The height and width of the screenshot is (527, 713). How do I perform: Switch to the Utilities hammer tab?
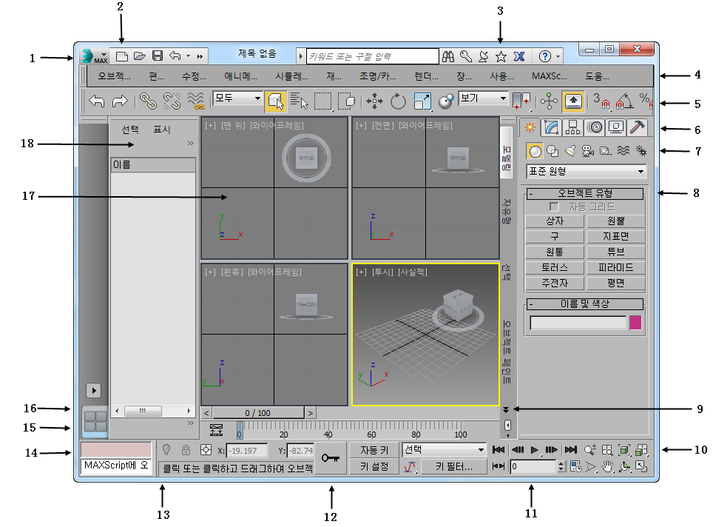pos(638,127)
